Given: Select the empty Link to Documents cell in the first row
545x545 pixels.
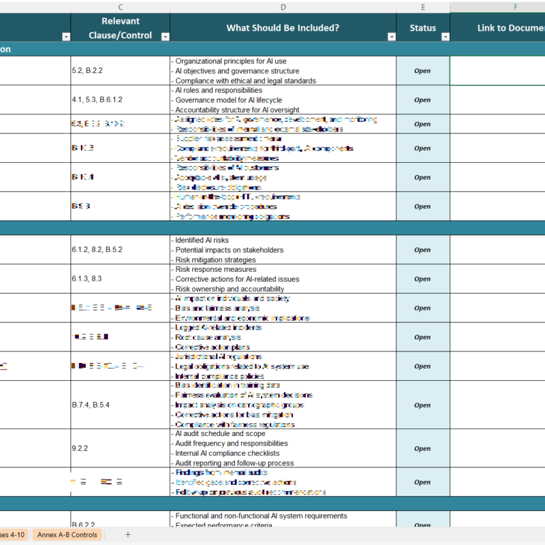Looking at the screenshot, I should (x=497, y=70).
